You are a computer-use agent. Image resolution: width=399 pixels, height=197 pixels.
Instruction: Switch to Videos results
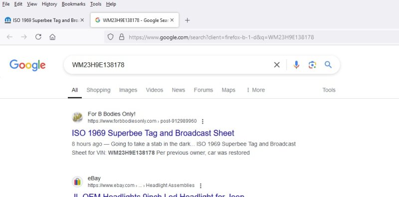(155, 90)
